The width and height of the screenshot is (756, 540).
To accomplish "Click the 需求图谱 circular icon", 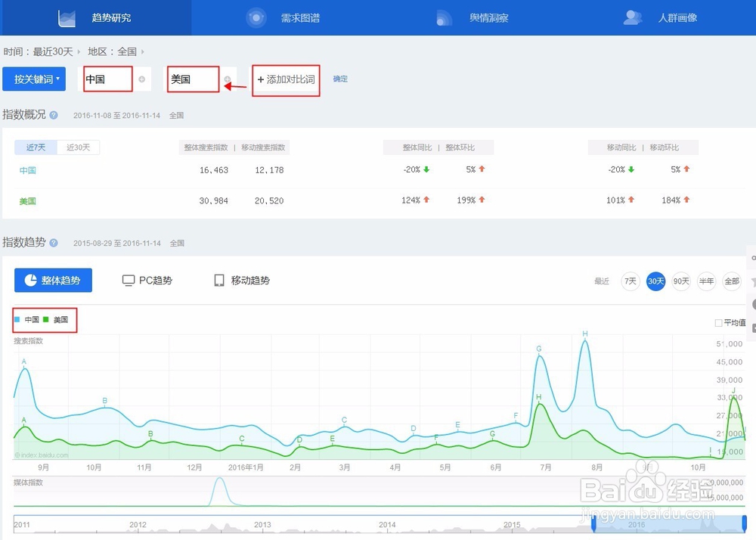I will point(256,18).
